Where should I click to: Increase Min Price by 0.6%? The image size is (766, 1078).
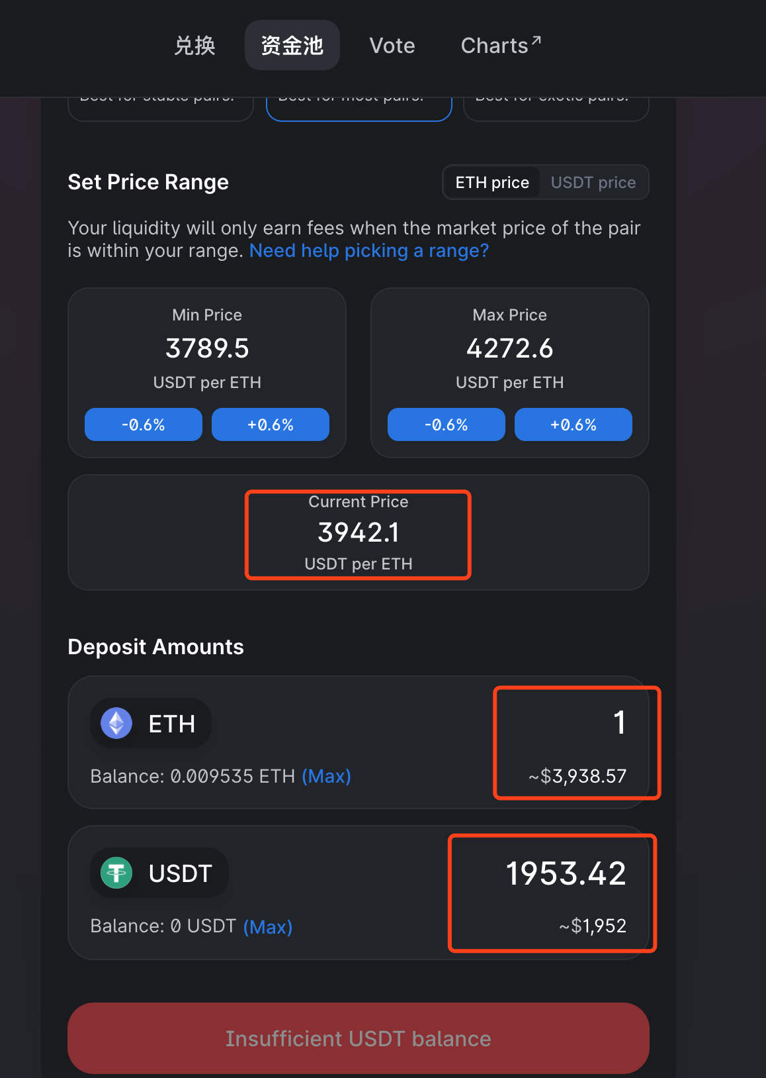click(x=270, y=424)
